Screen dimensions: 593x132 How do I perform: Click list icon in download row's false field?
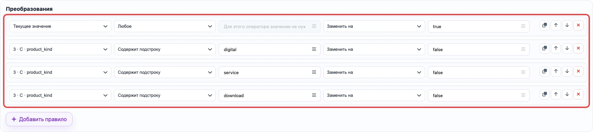point(523,95)
